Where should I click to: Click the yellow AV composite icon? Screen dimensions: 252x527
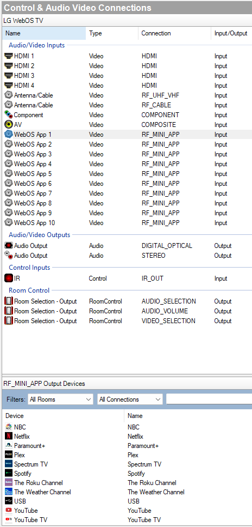(9, 125)
